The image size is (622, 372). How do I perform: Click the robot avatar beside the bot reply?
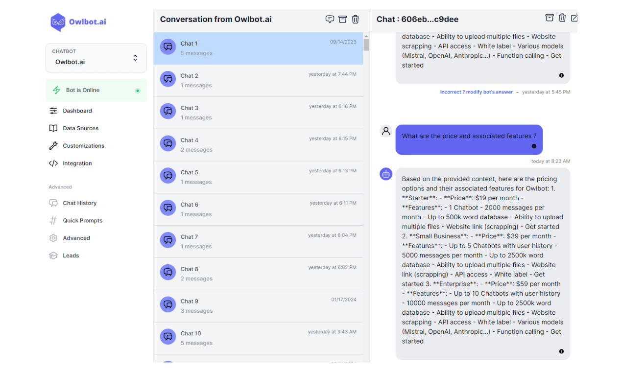point(386,174)
